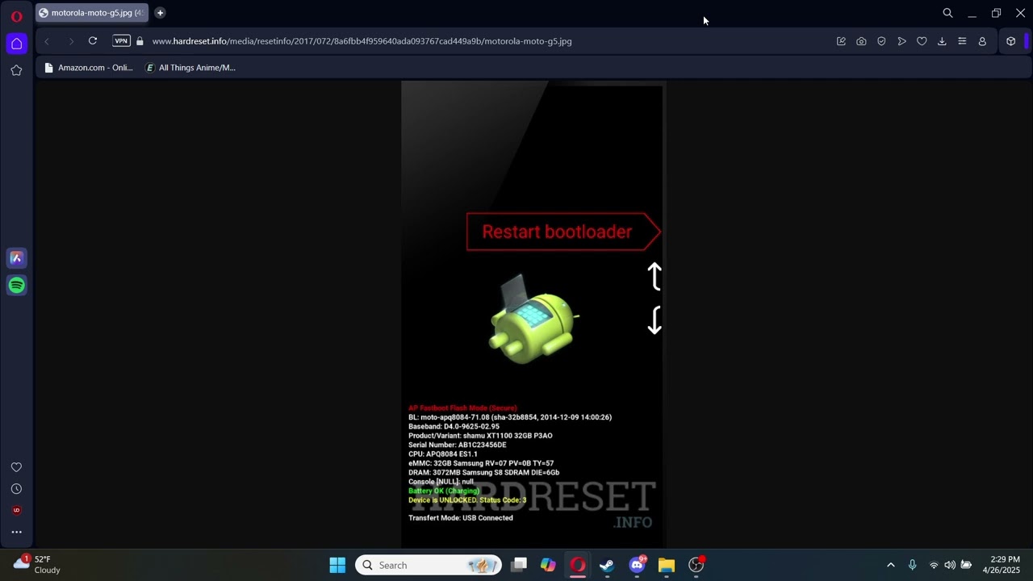Open Discord from the taskbar
1033x581 pixels.
(637, 565)
